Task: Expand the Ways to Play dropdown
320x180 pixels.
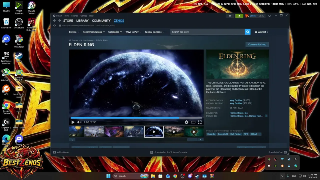Action: (x=133, y=32)
